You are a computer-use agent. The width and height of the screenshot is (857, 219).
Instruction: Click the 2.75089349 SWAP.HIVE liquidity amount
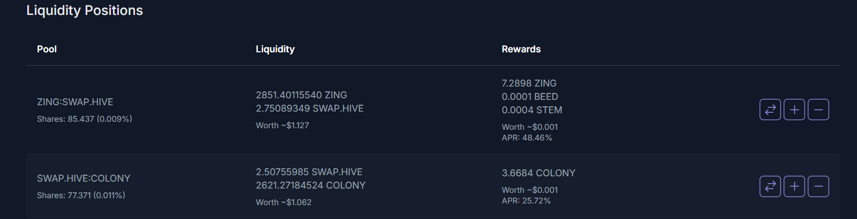coord(309,108)
